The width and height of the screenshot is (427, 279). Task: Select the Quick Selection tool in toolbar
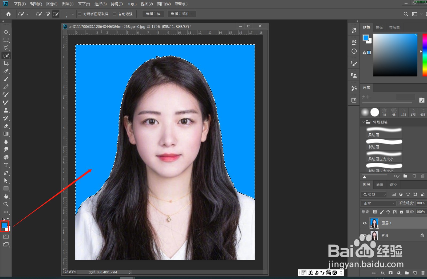tap(6, 55)
